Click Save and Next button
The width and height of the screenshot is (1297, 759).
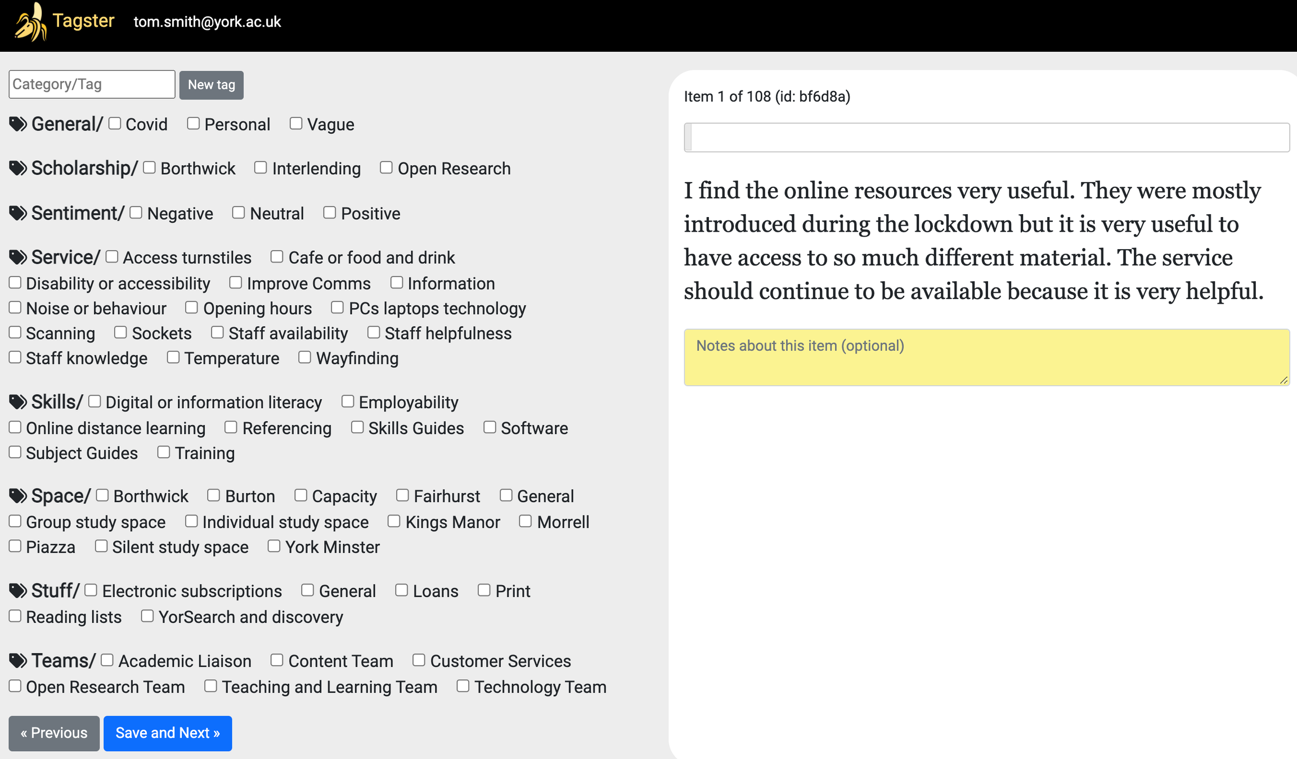[x=168, y=733]
